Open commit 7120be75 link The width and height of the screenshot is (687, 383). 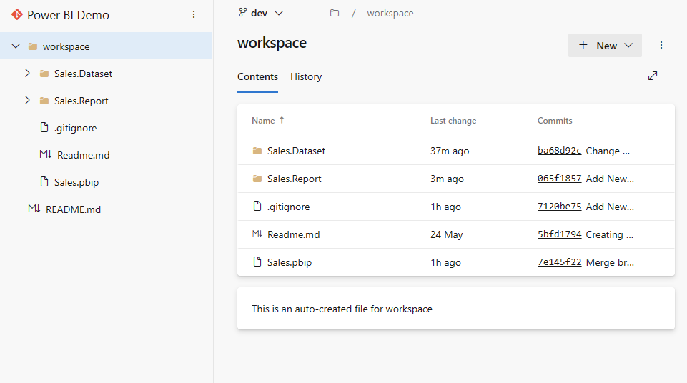pos(560,207)
